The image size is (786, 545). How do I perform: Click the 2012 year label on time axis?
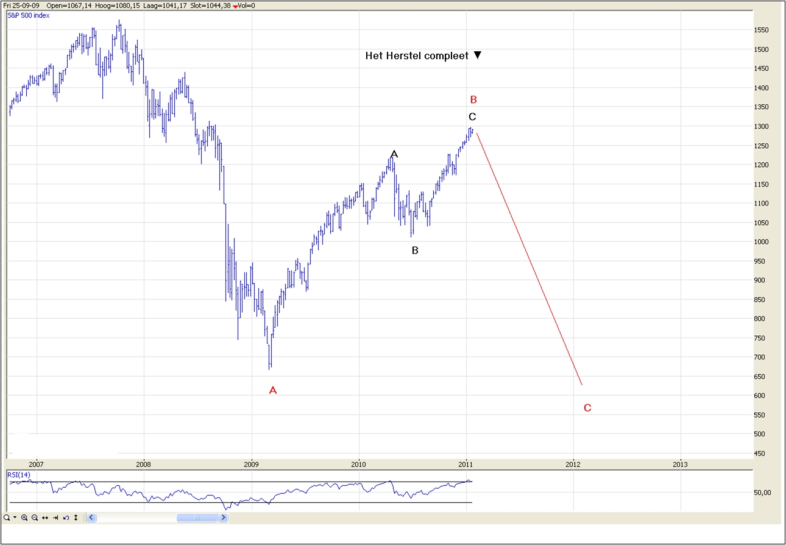[x=573, y=465]
